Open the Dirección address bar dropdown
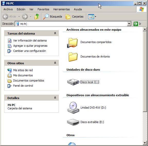The image size is (148, 146). [x=129, y=24]
